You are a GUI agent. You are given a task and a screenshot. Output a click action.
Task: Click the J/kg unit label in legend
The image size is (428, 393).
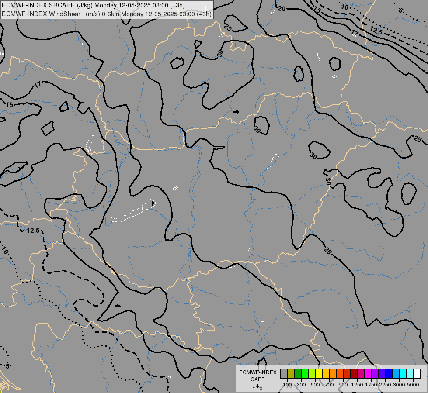(x=257, y=387)
